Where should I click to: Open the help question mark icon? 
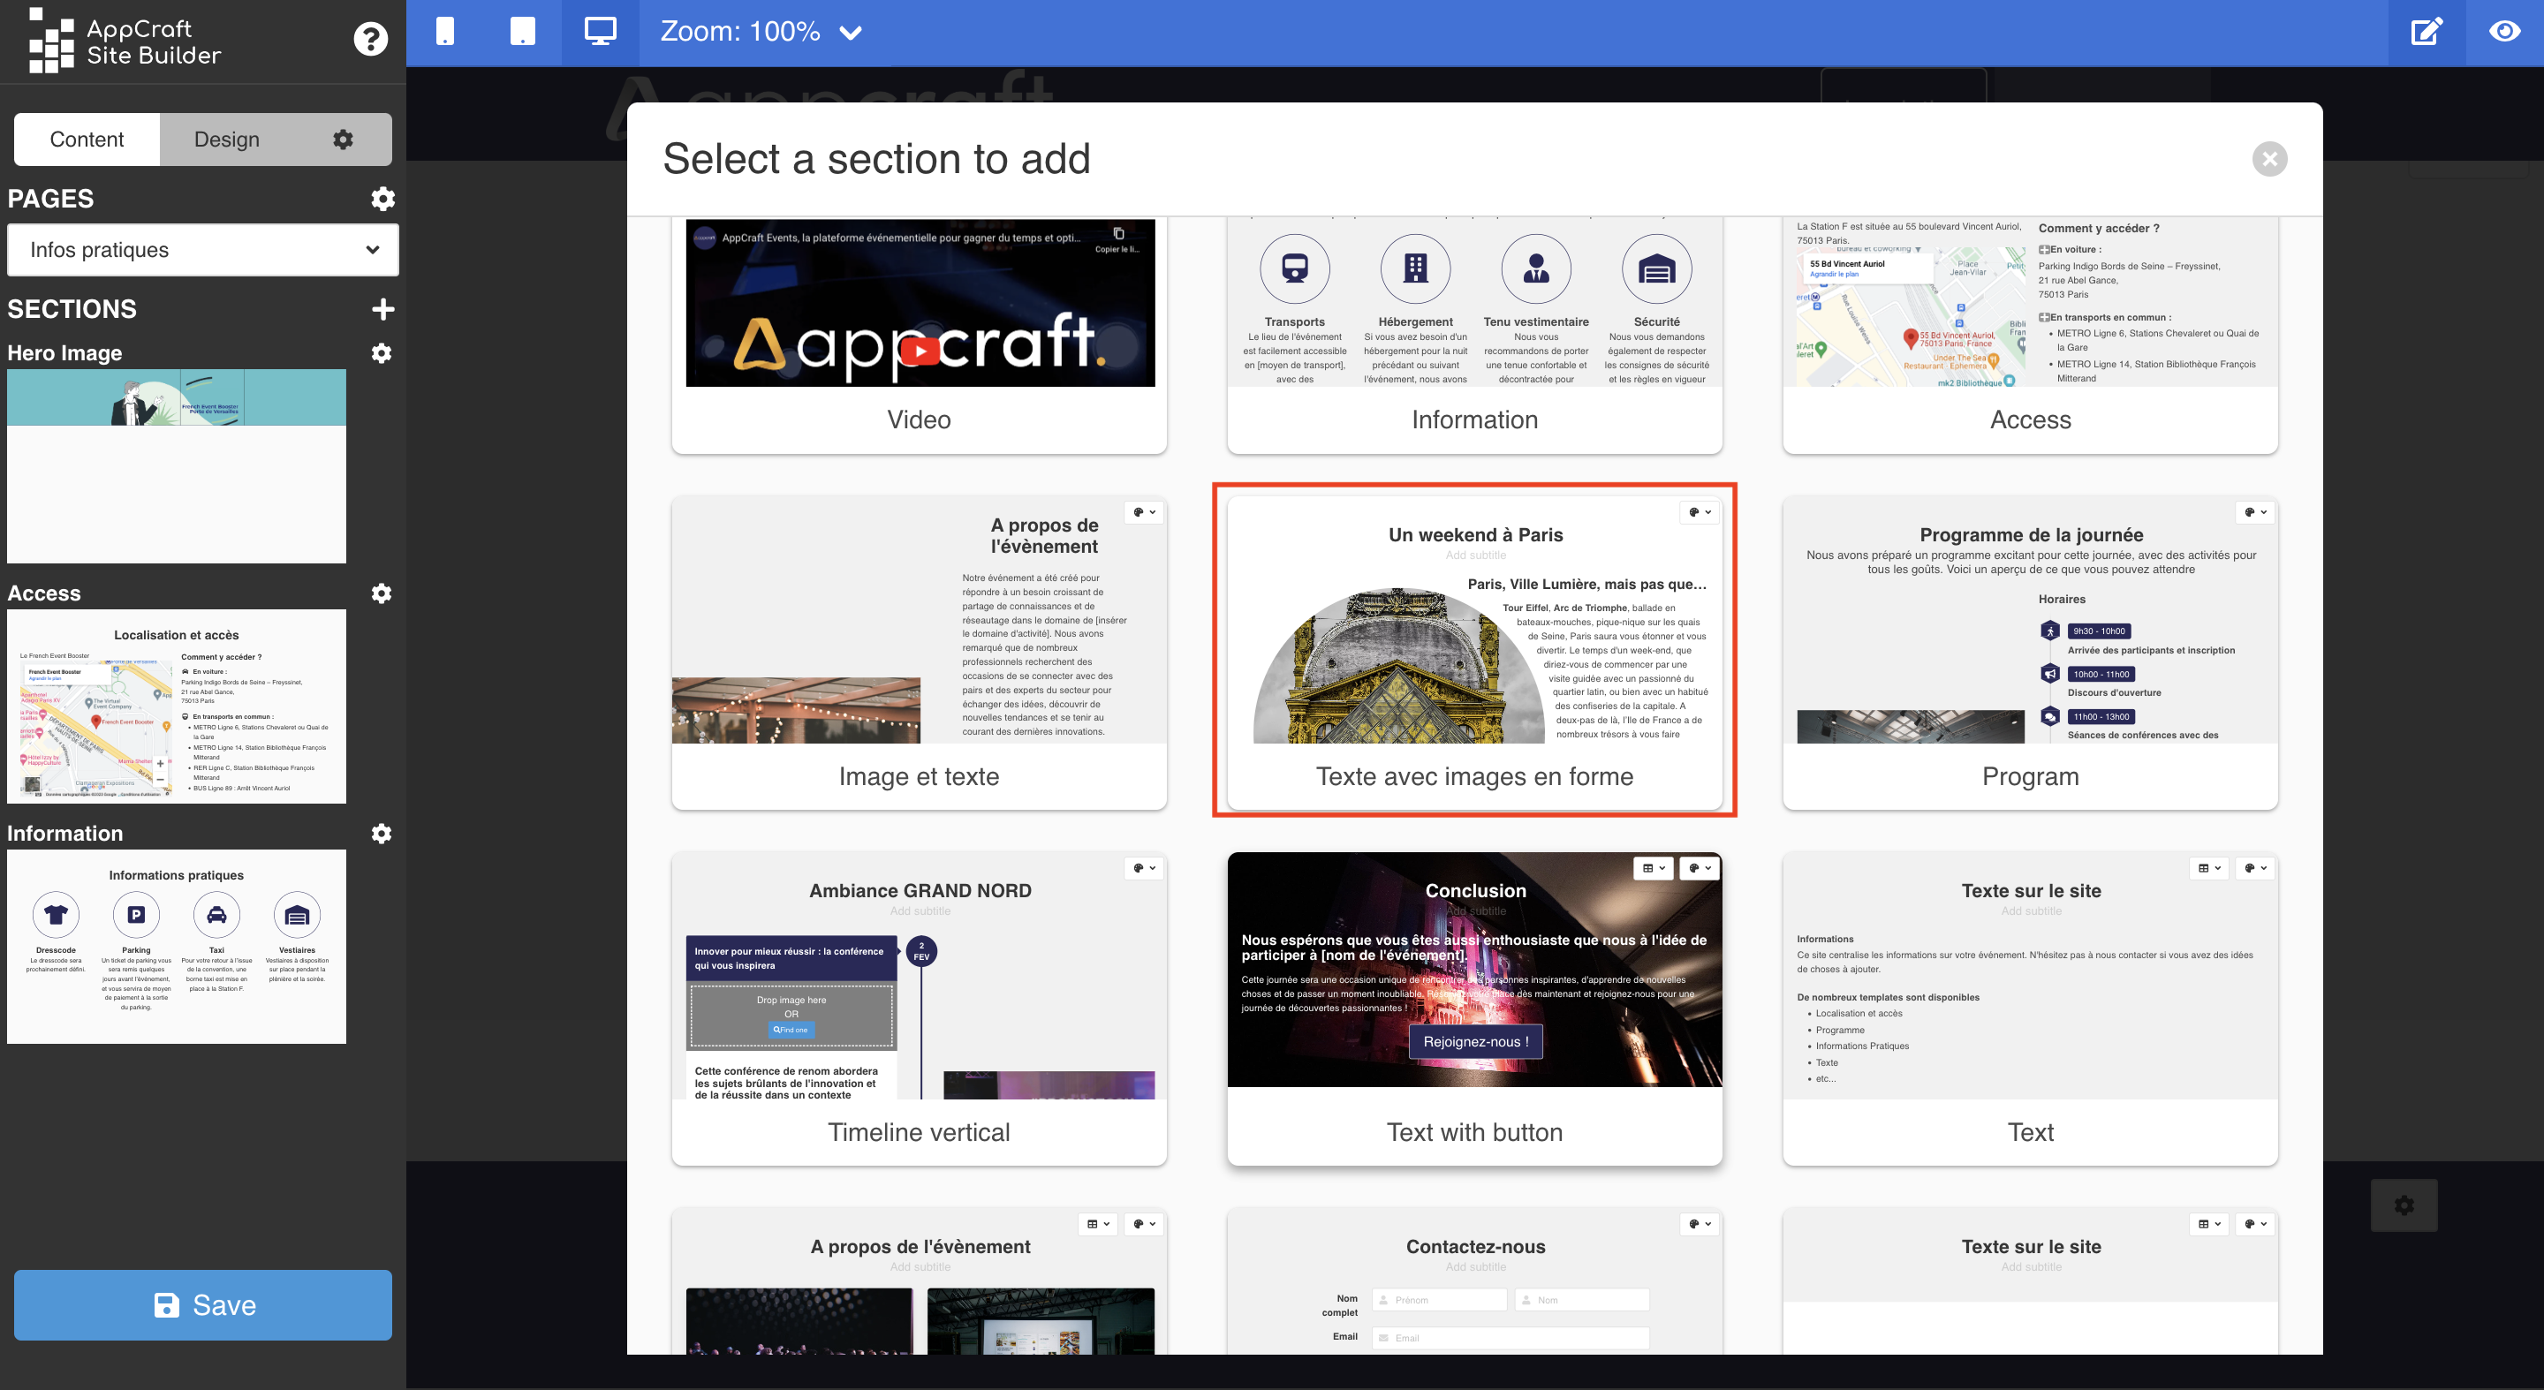[370, 40]
